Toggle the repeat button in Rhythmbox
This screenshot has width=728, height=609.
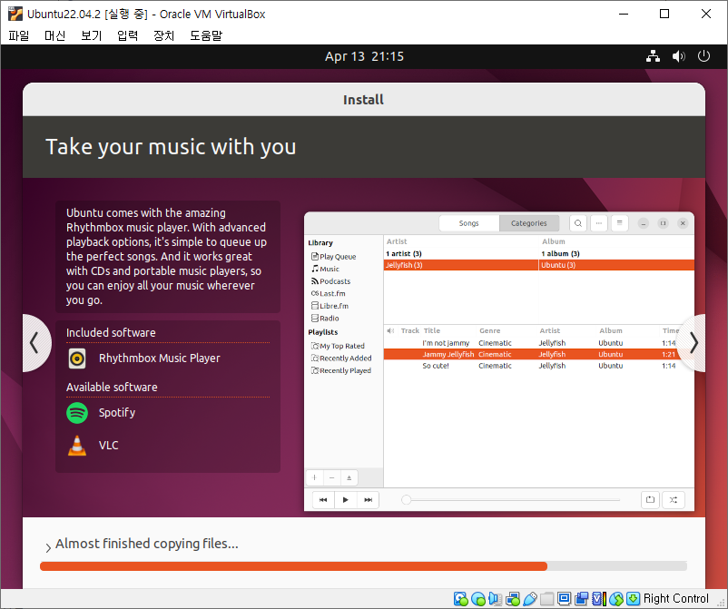coord(650,500)
